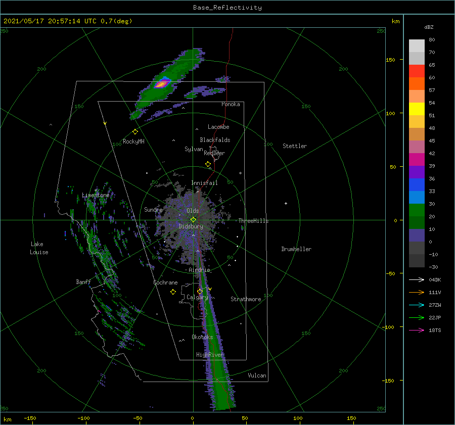Click the Okotoks town label
This screenshot has width=455, height=425.
point(202,337)
